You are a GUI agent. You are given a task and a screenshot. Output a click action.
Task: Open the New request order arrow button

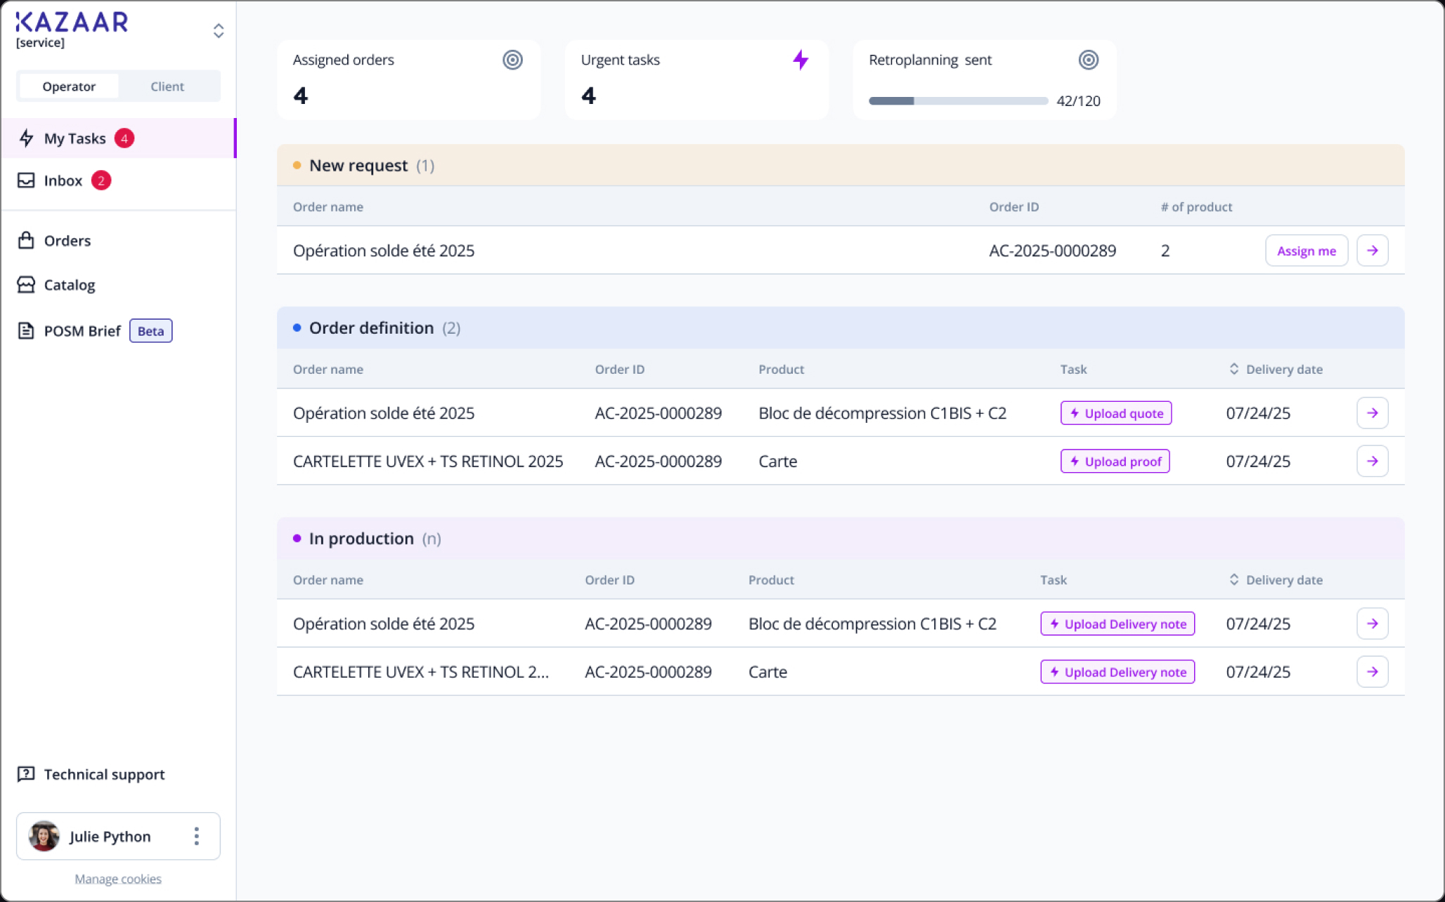[1372, 251]
